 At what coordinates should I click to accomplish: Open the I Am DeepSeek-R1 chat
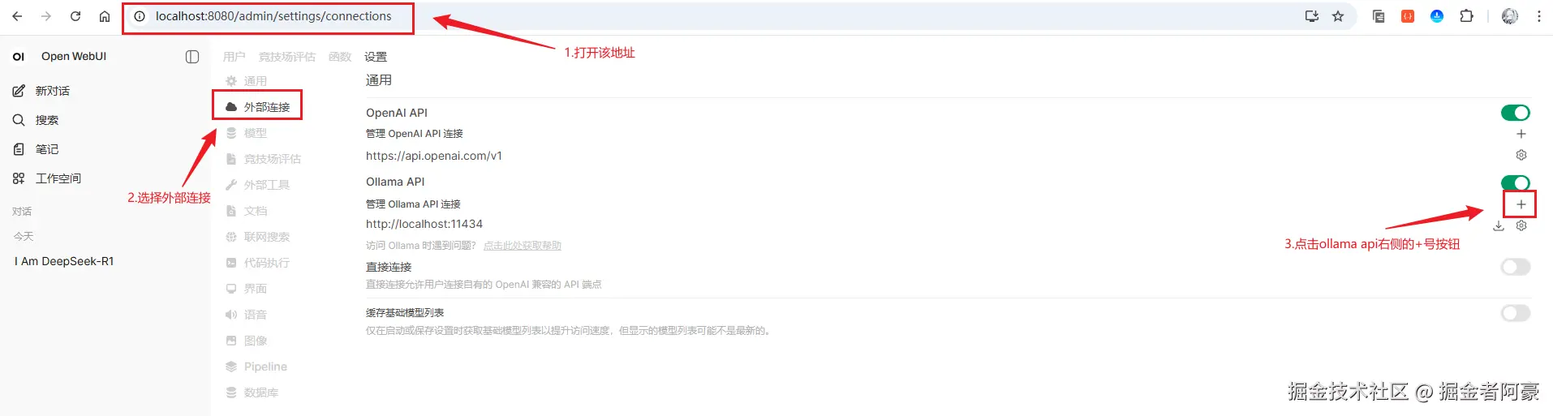[x=64, y=261]
